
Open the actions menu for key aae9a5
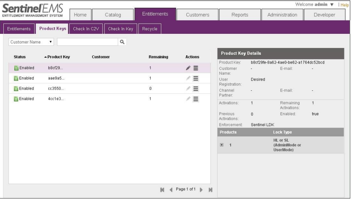click(196, 78)
